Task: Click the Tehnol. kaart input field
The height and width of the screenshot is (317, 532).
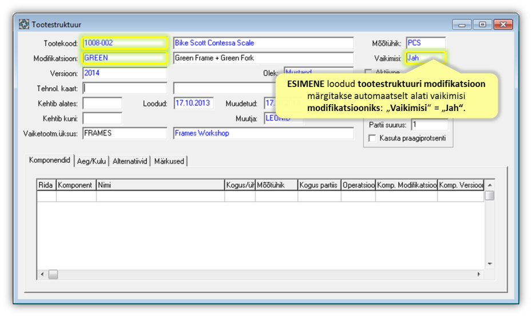Action: (125, 88)
